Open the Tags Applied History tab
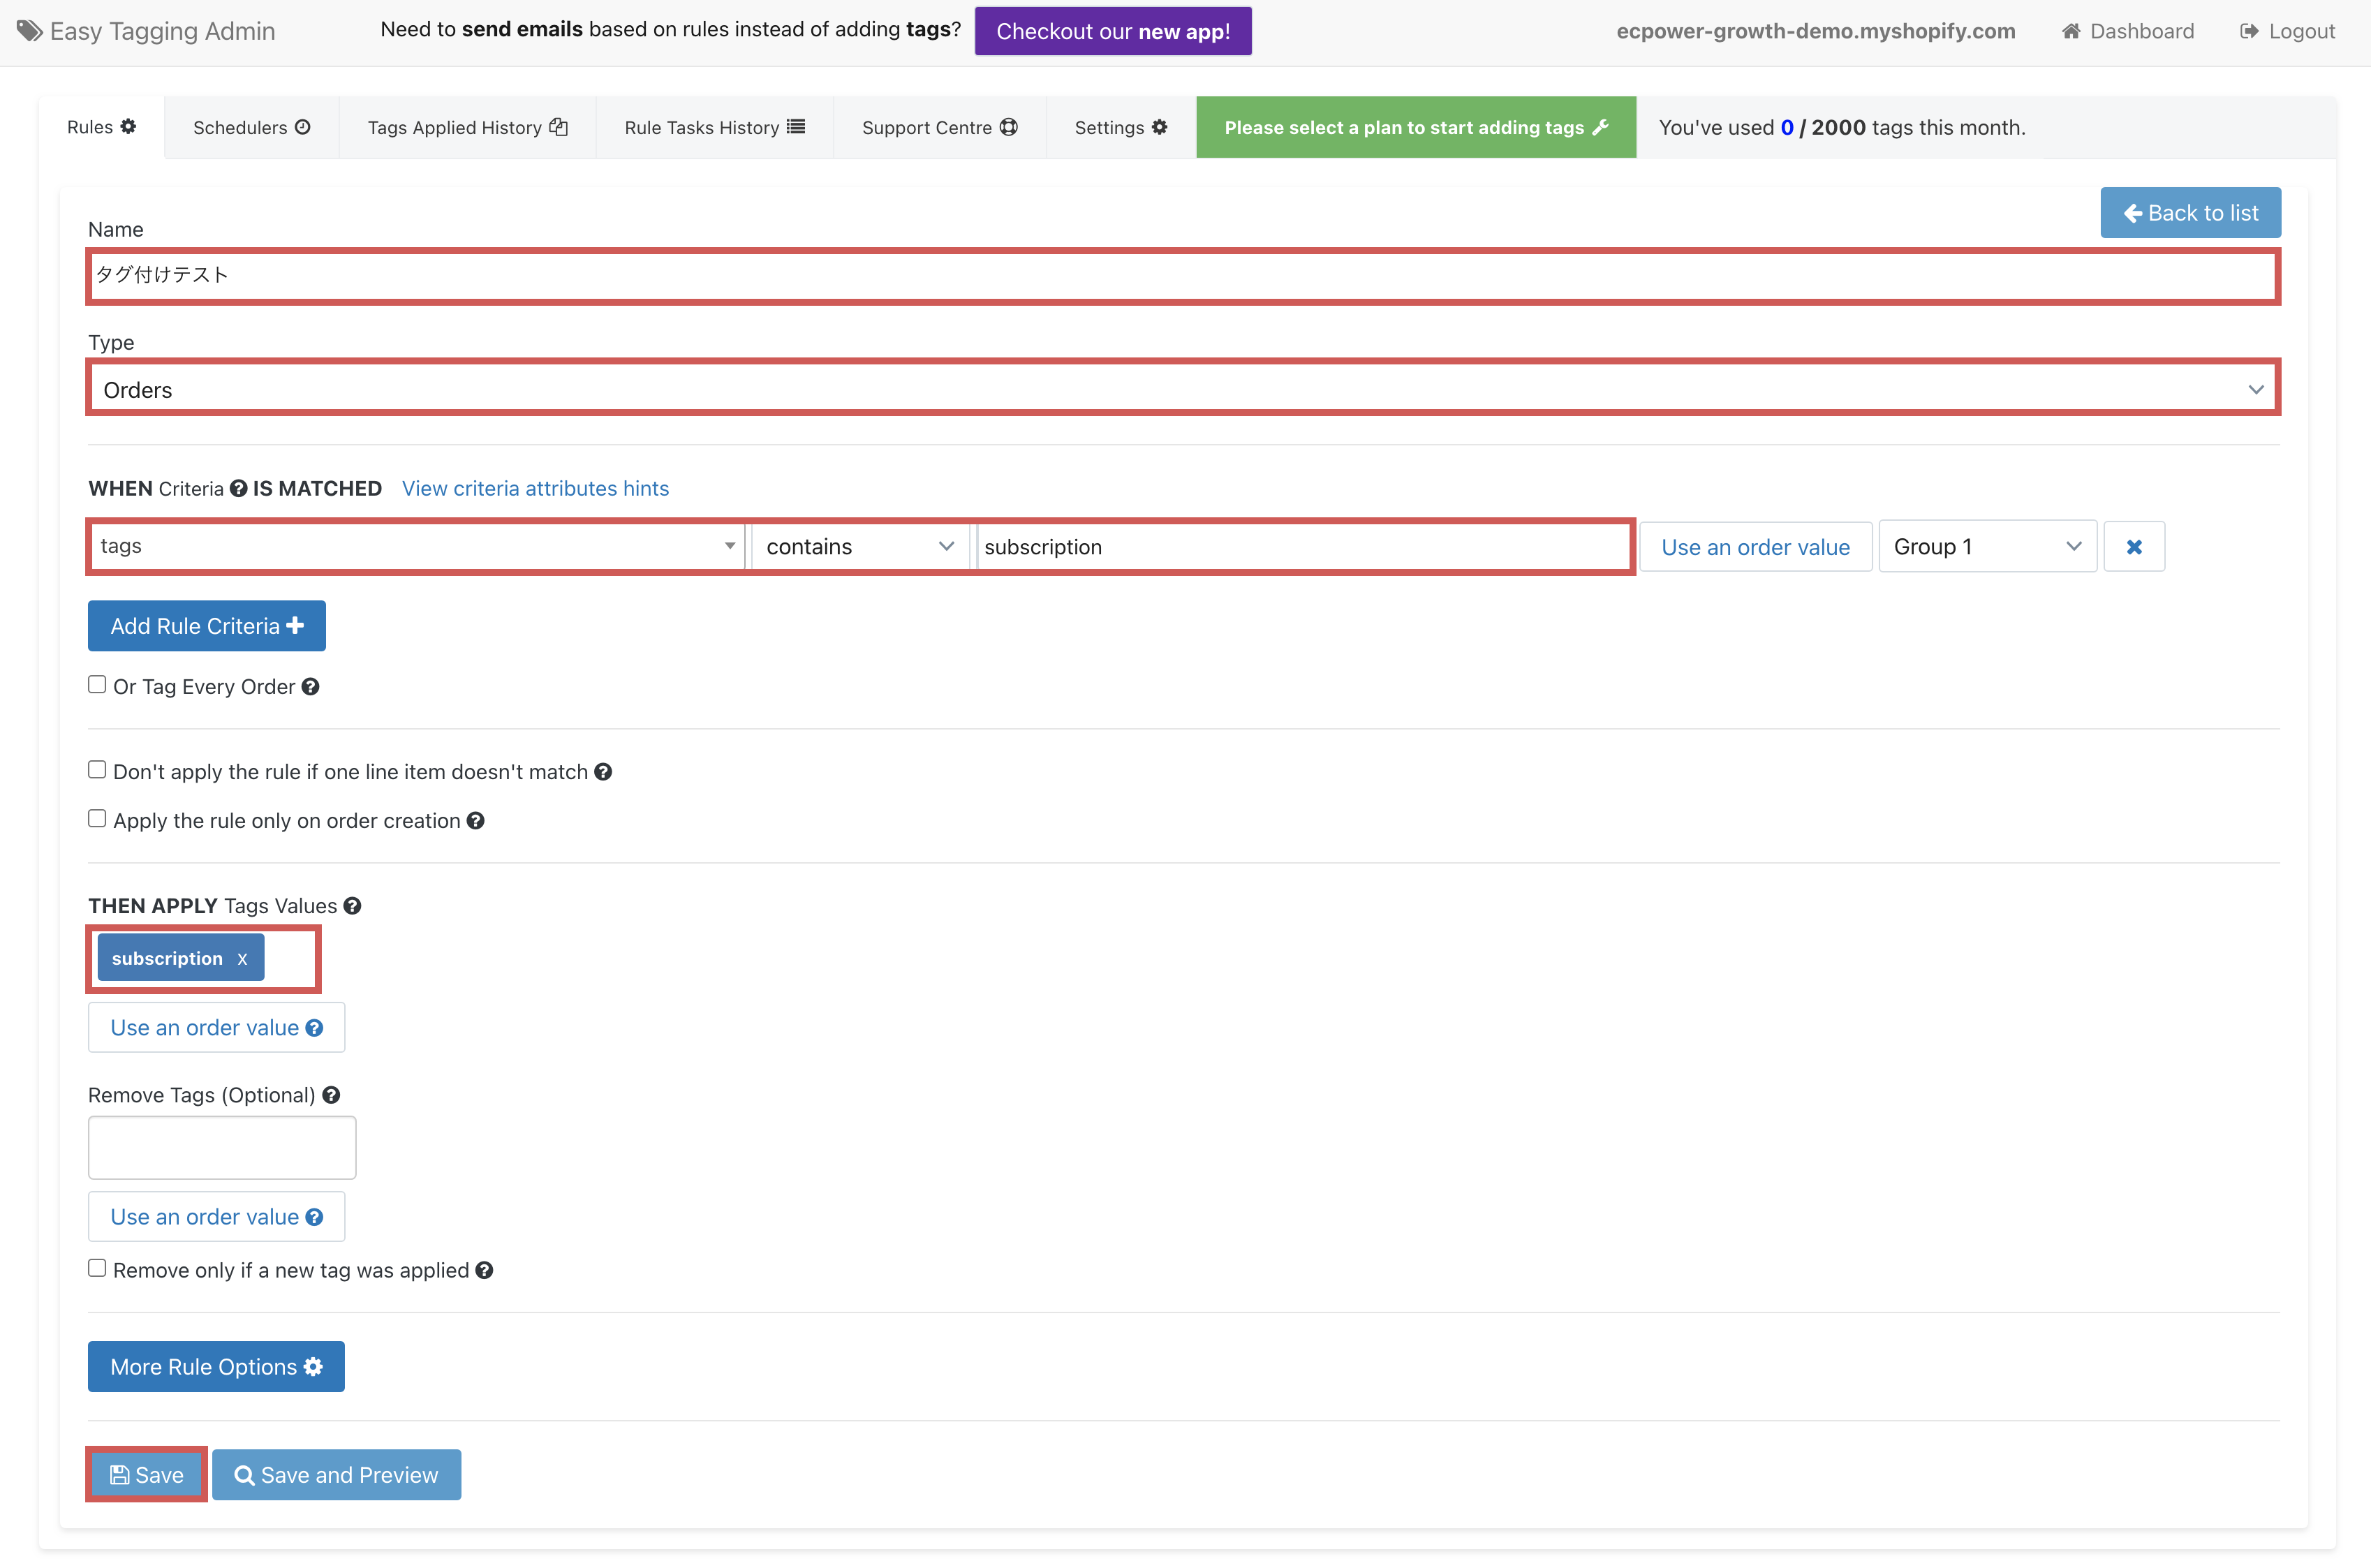Viewport: 2371px width, 1568px height. click(467, 127)
